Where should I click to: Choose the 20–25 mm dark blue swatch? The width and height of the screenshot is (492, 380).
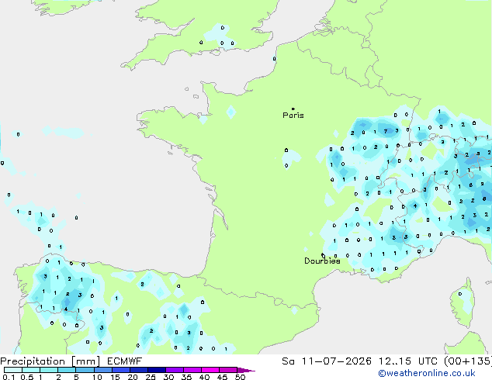[139, 370]
